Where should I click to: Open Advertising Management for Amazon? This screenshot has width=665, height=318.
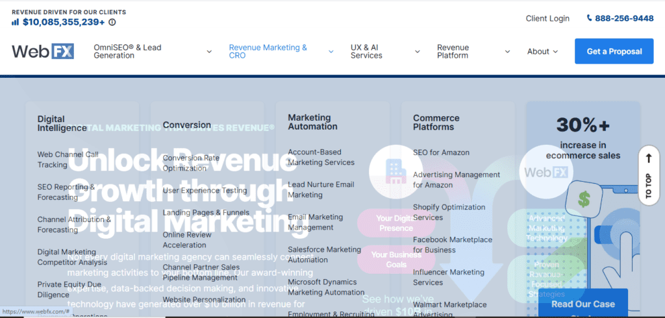pos(457,180)
